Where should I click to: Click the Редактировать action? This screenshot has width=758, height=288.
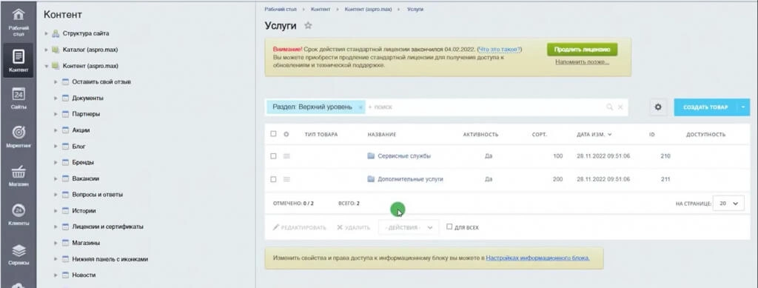point(300,227)
